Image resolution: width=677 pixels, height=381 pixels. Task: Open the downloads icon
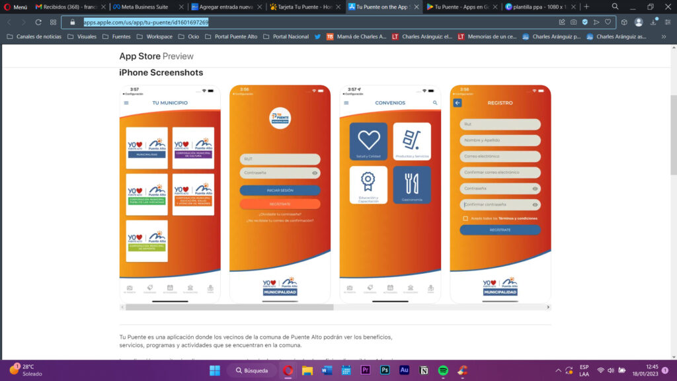point(653,22)
